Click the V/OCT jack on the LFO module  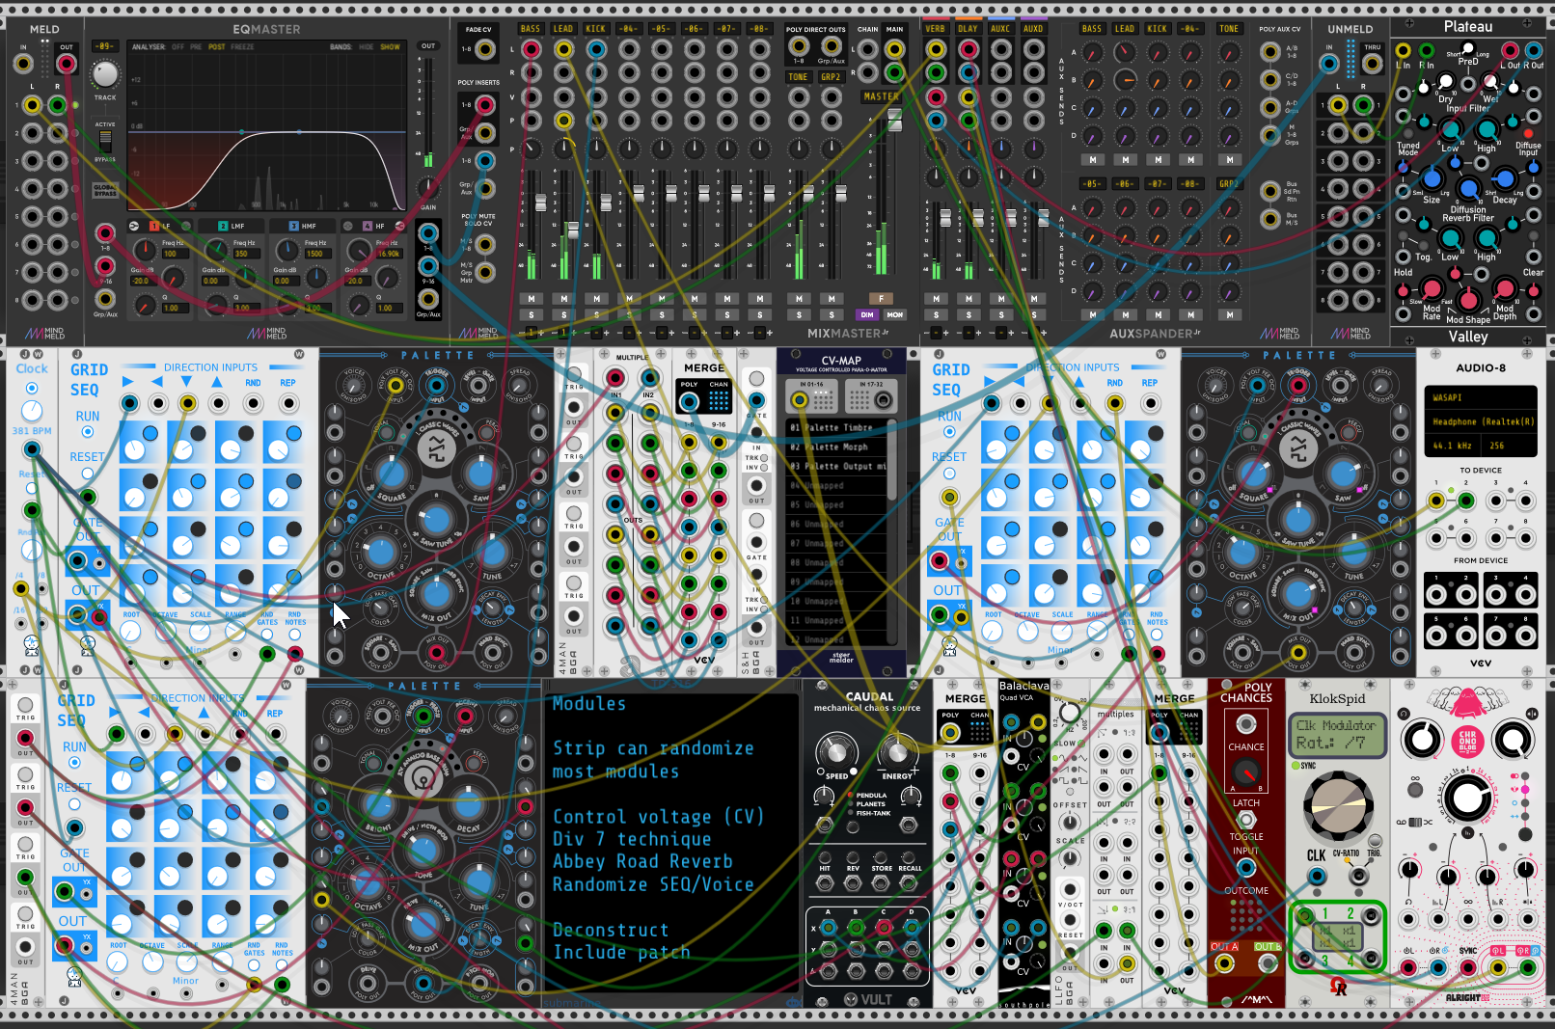point(1070,889)
